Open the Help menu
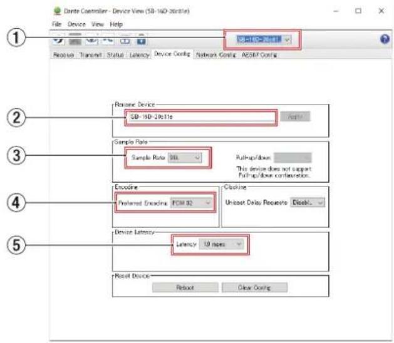 (116, 24)
